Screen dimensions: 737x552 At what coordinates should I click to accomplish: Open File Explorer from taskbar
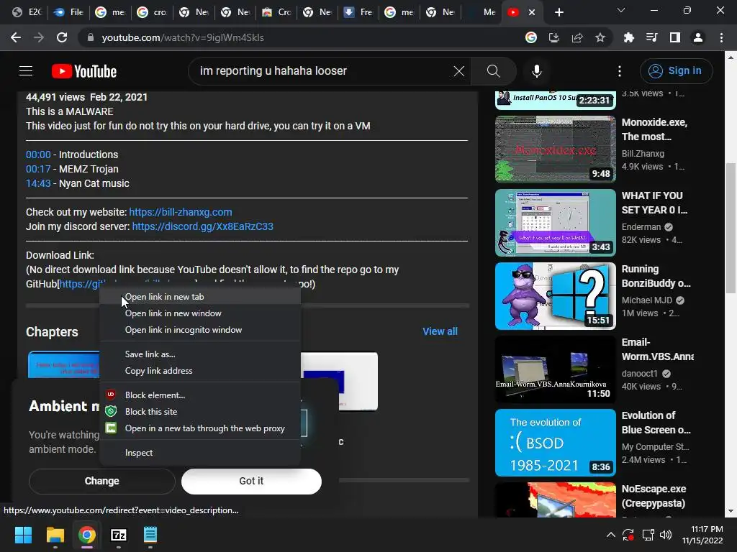point(55,535)
